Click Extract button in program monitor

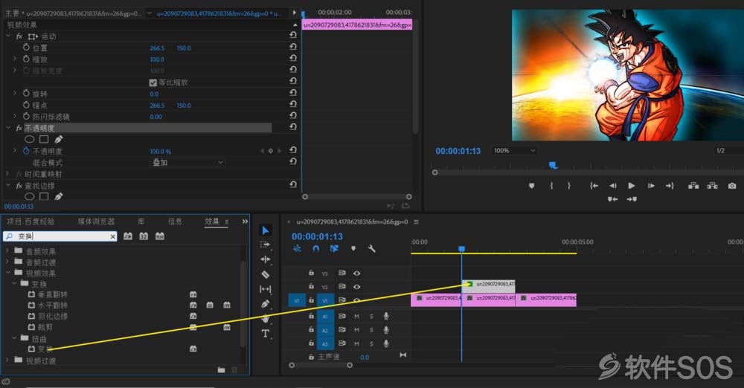pos(712,186)
